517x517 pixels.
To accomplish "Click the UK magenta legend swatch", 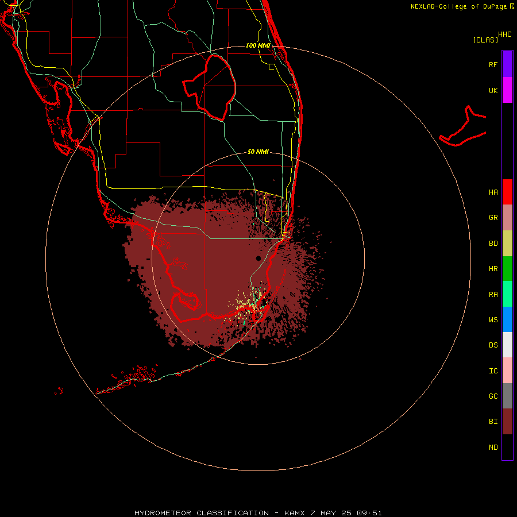I will coord(507,90).
